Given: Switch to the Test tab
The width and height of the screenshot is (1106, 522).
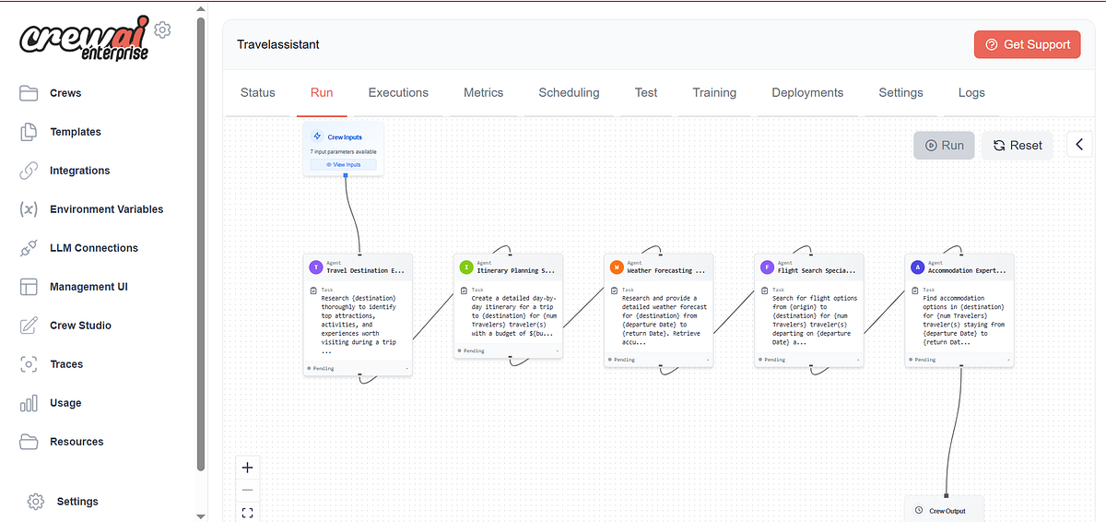Looking at the screenshot, I should (x=646, y=92).
